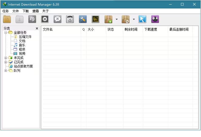The width and height of the screenshot is (201, 137).
Task: Click the grey resume download icon
Action: pos(19,19)
